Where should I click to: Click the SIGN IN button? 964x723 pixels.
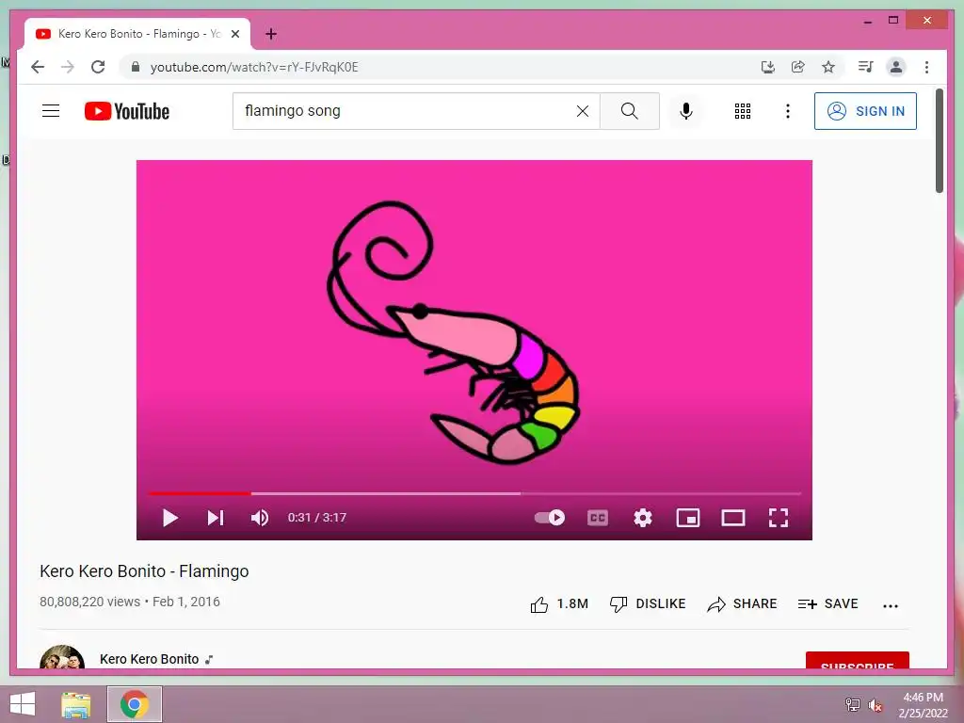[866, 111]
